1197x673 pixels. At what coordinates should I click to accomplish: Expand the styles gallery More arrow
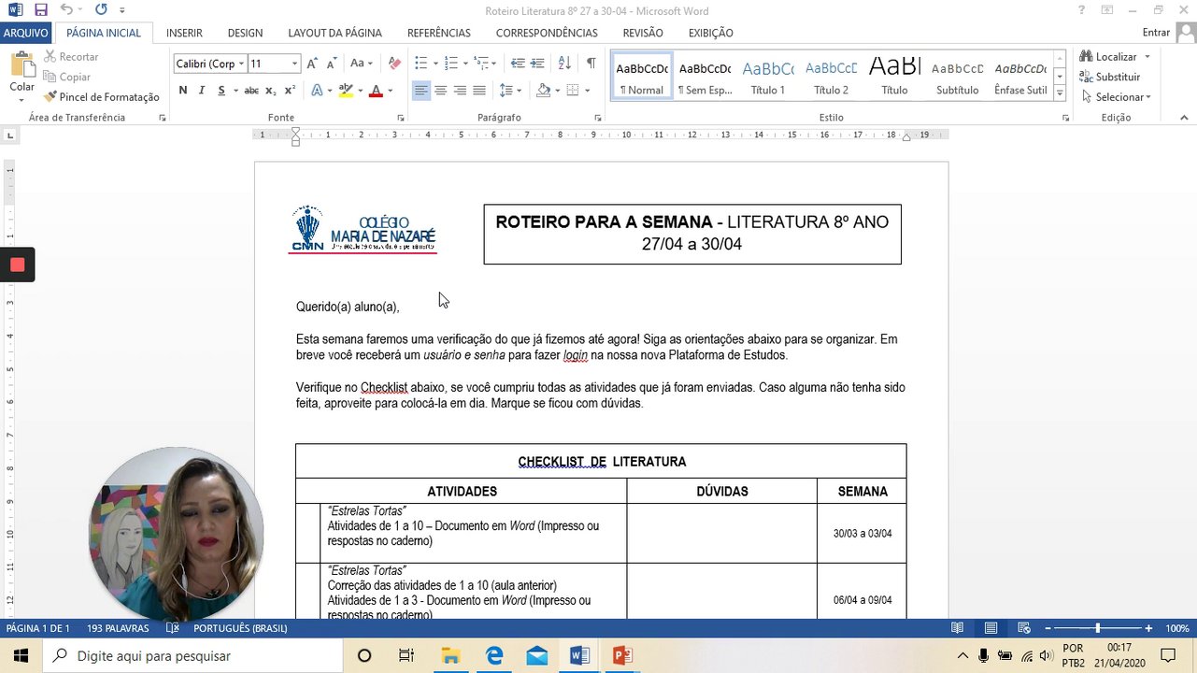[x=1060, y=94]
